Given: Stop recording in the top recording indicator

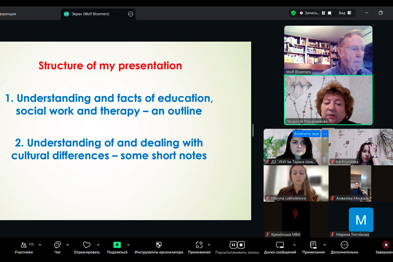Looking at the screenshot, I should [x=330, y=13].
